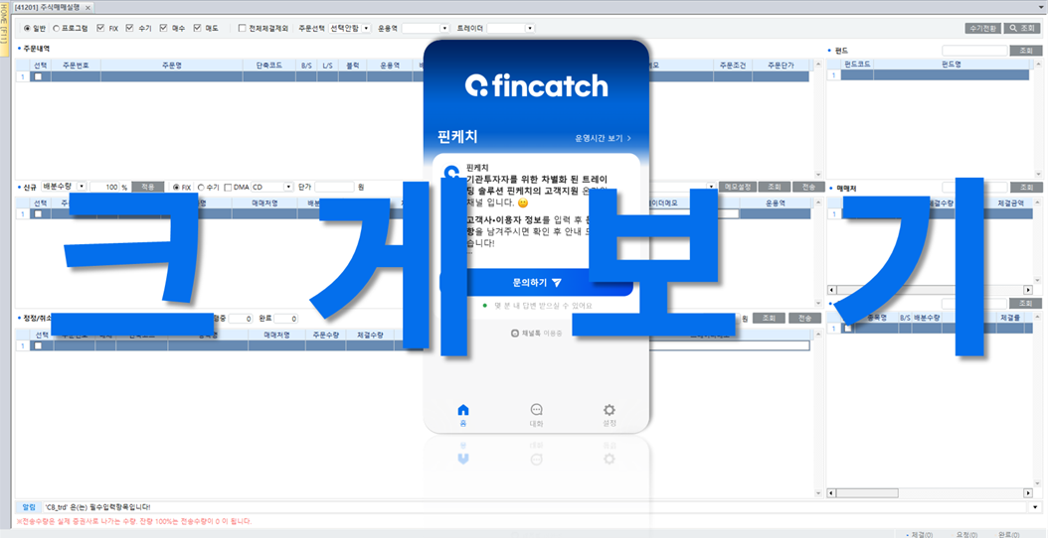Click the 주문조건 column header
1048x538 pixels.
pyautogui.click(x=733, y=66)
